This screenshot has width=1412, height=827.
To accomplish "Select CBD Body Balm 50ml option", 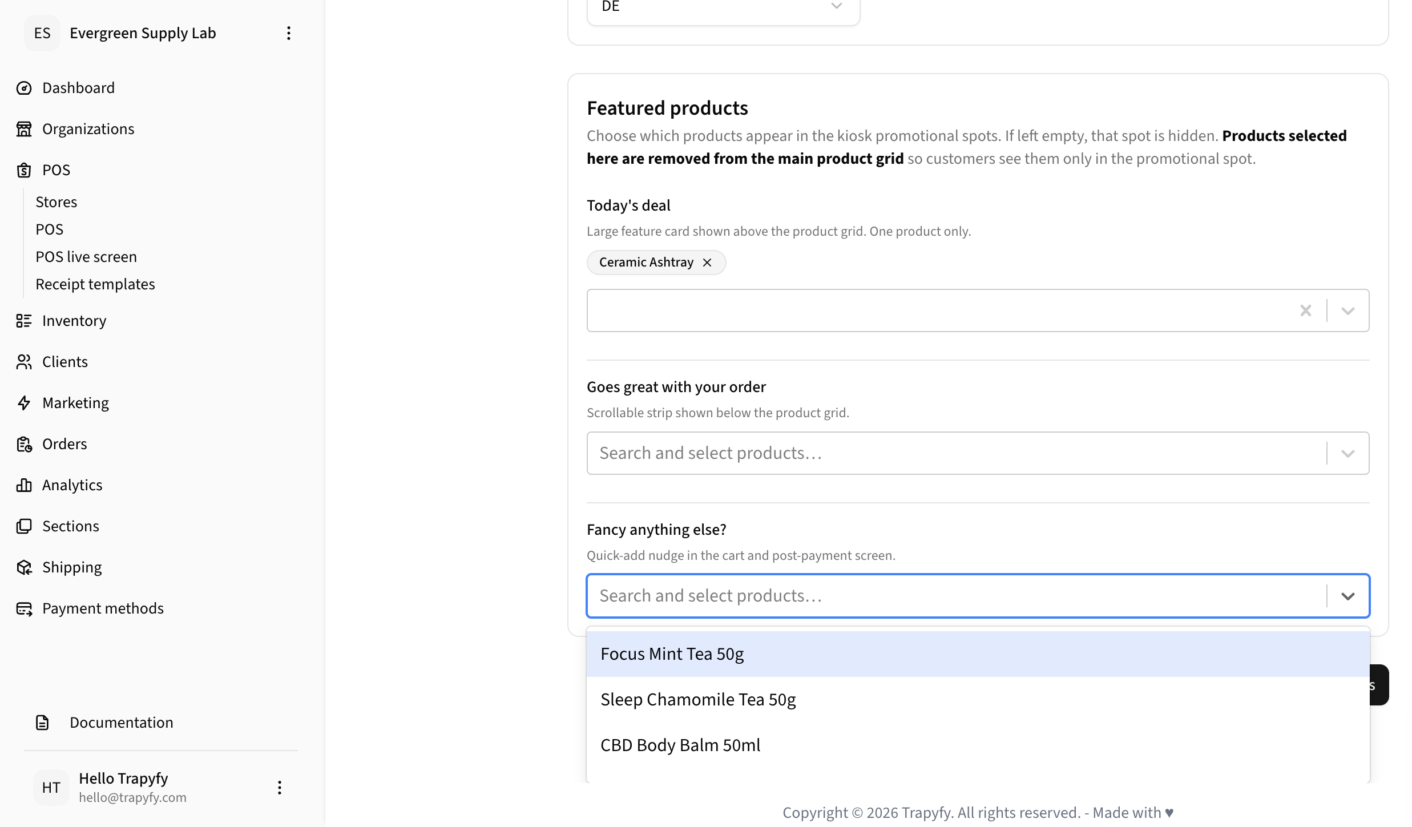I will click(x=978, y=745).
